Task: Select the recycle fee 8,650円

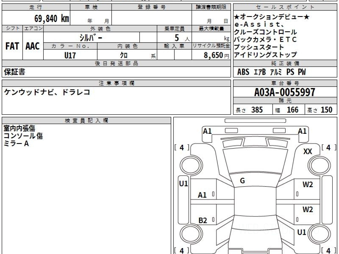Action: 217,55
